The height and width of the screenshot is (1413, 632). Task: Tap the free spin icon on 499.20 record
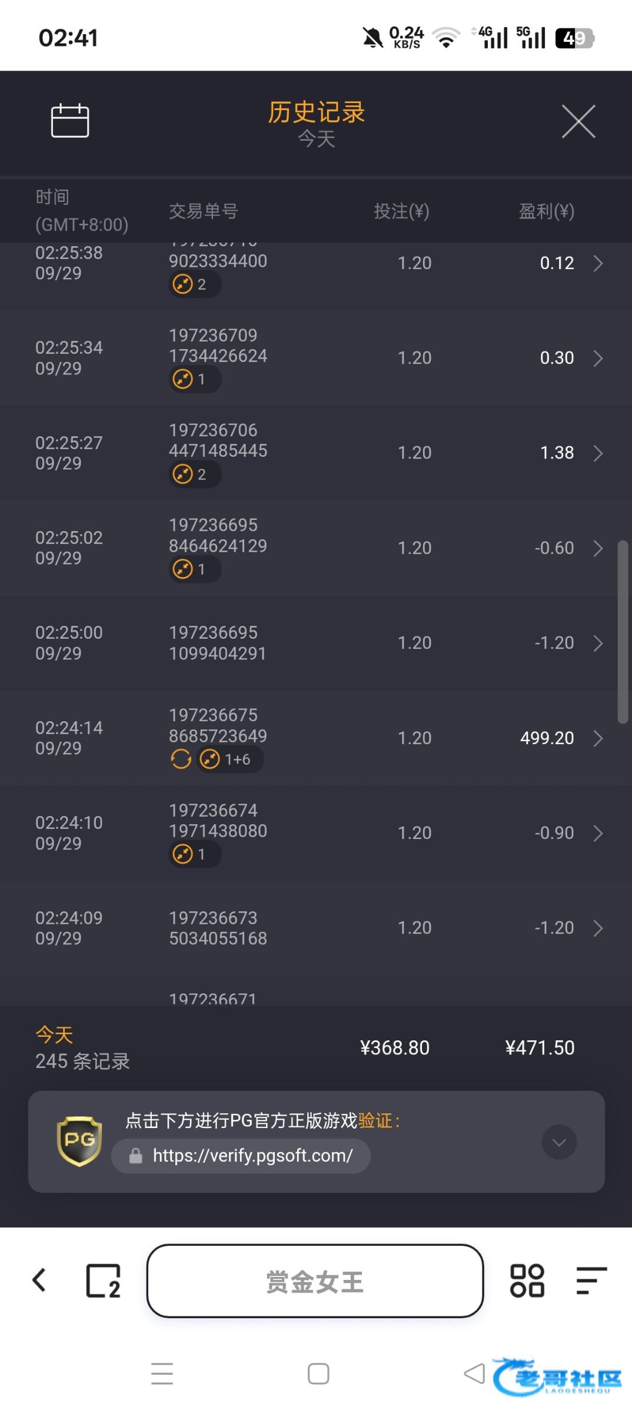pos(181,759)
